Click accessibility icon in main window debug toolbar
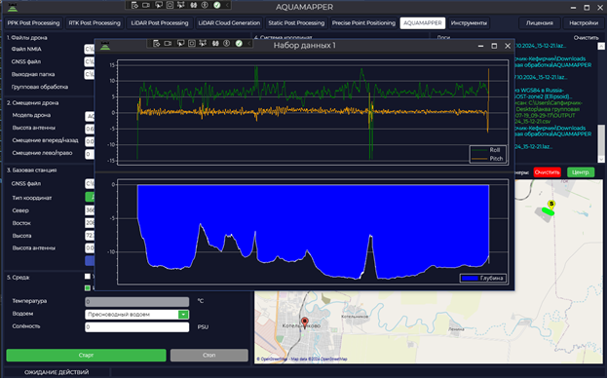 (205, 5)
